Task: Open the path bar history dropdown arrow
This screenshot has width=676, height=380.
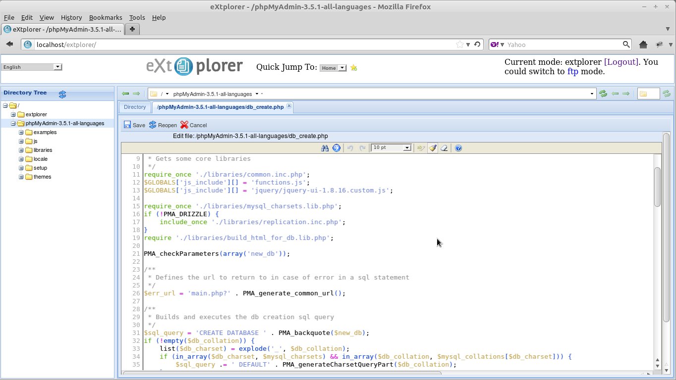Action: [x=592, y=94]
